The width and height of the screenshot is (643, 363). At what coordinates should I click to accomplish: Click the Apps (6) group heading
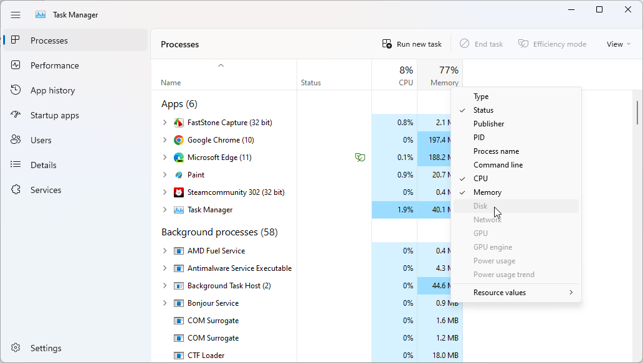(x=179, y=104)
